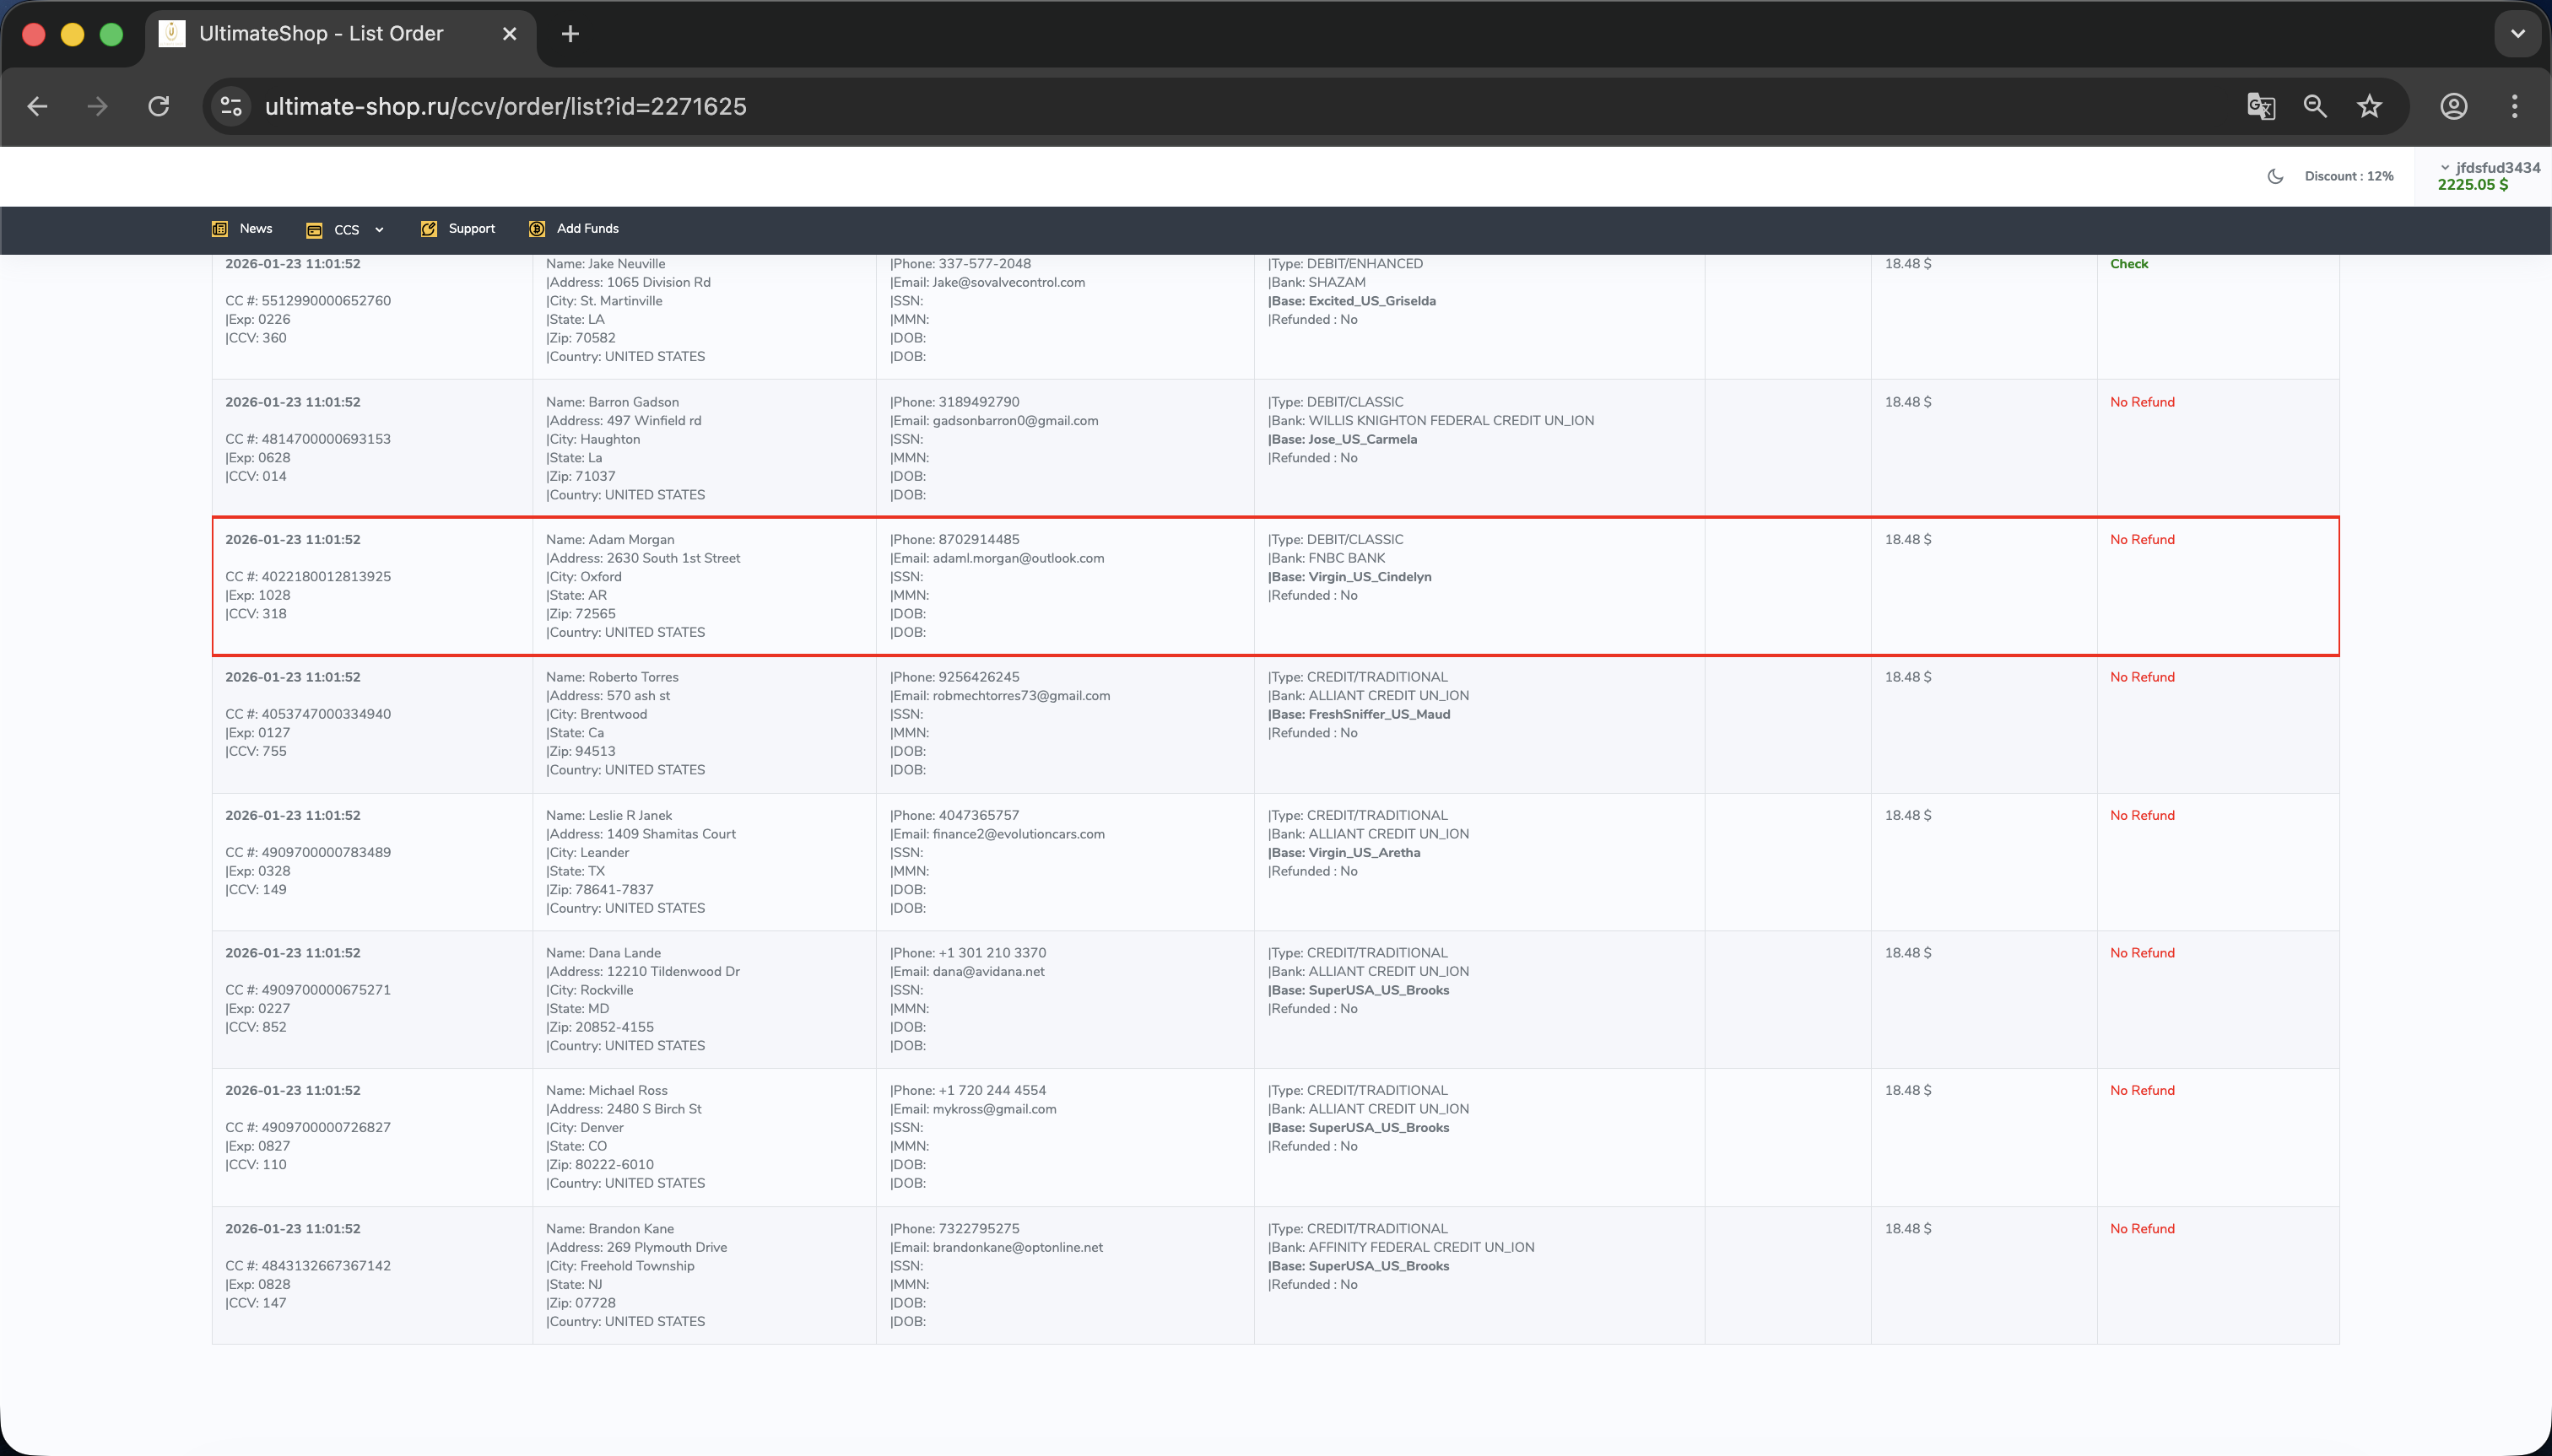Toggle dark mode with the moon icon
This screenshot has width=2552, height=1456.
coord(2275,176)
